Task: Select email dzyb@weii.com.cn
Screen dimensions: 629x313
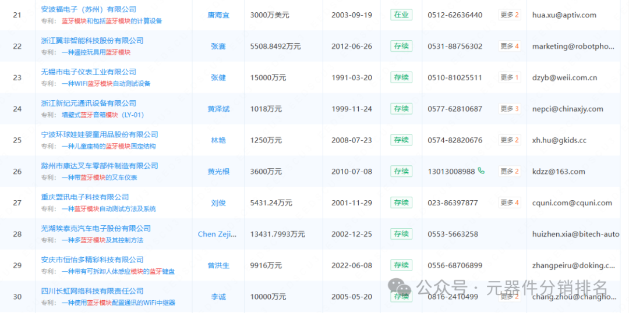Action: pos(564,77)
